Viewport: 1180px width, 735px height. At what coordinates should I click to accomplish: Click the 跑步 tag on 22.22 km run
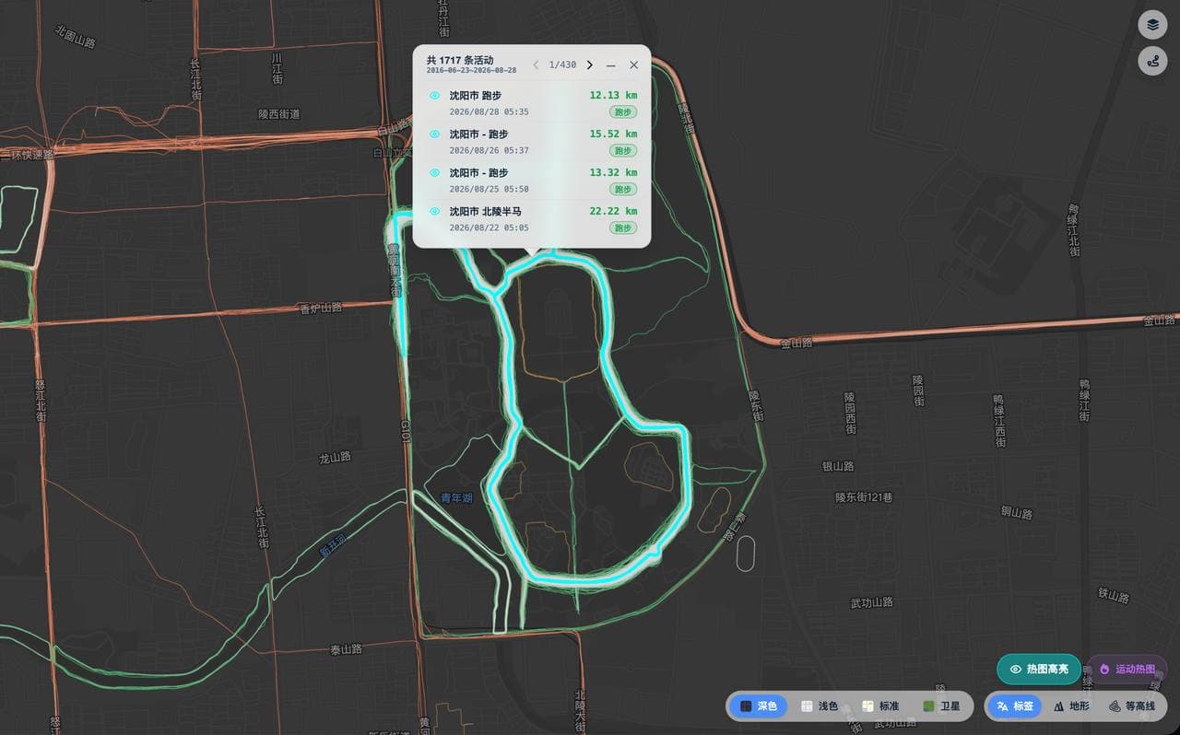623,227
